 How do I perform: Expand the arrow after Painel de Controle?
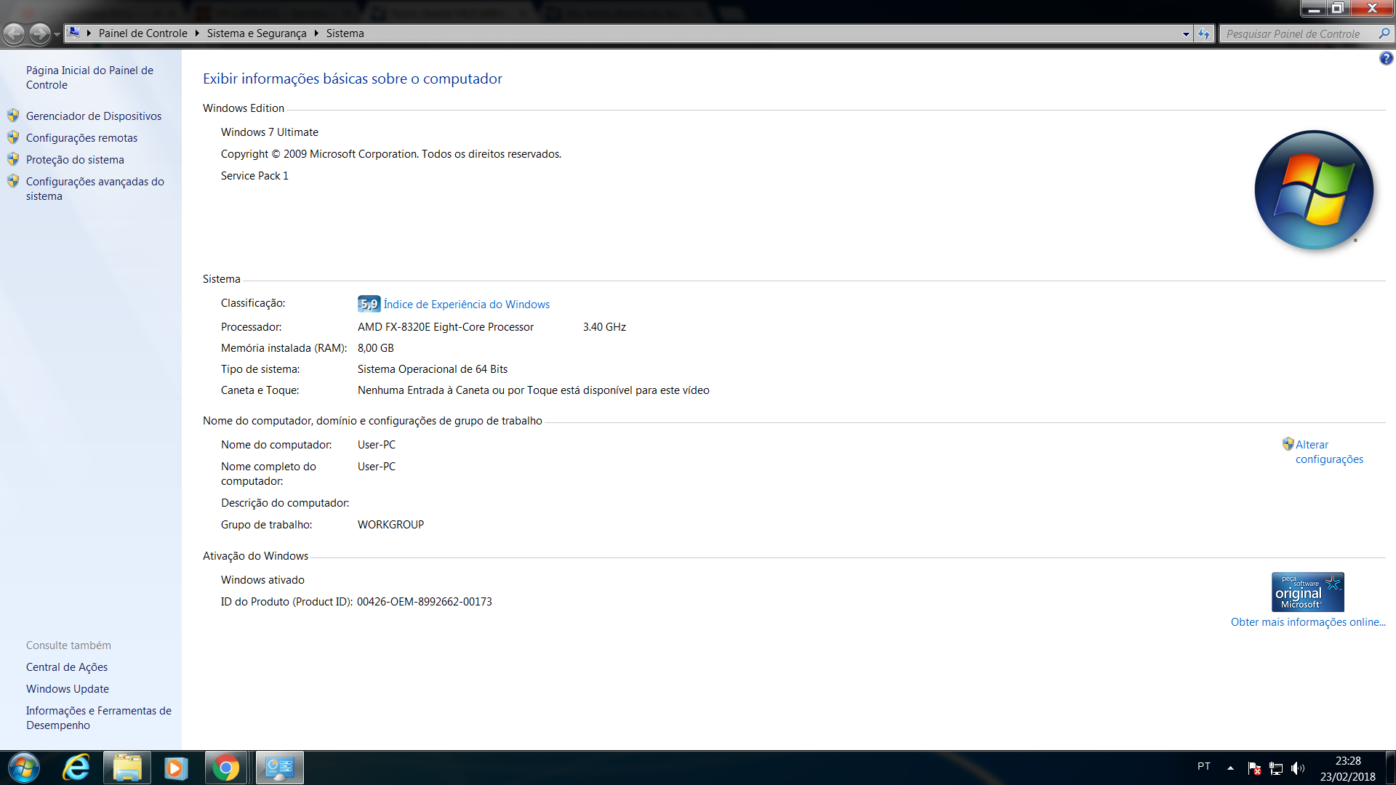pos(197,33)
